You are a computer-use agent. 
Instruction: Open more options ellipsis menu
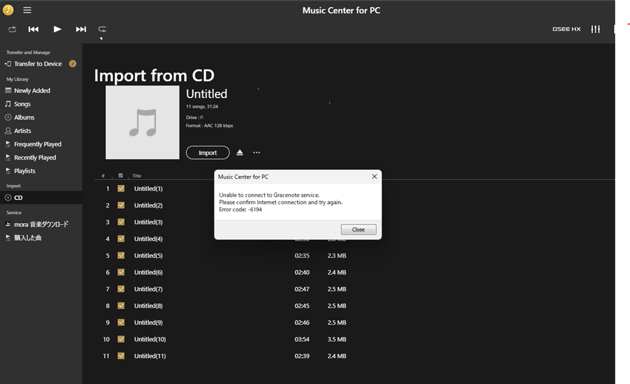pos(257,153)
